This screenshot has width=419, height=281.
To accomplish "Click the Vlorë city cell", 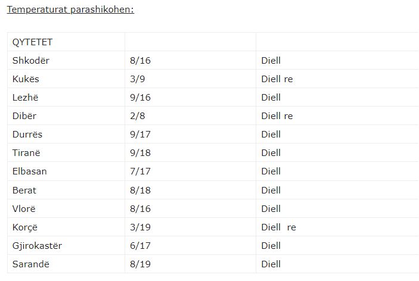I will click(24, 208).
